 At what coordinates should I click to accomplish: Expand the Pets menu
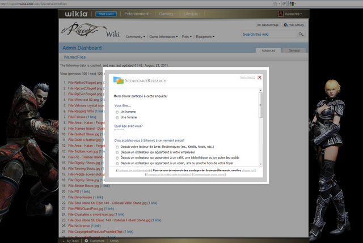pyautogui.click(x=187, y=37)
